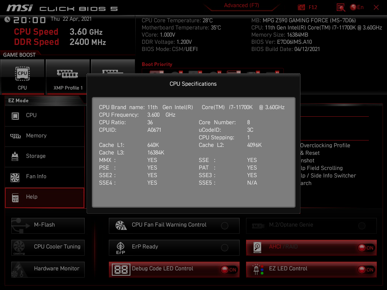This screenshot has height=290, width=387.
Task: Click the CPU Fan Fail Warning fan icon
Action: tap(121, 225)
